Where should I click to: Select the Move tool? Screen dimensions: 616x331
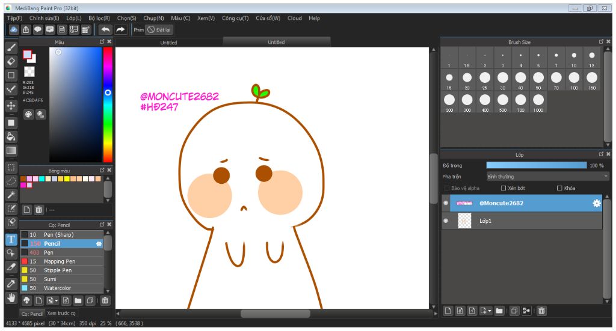11,106
